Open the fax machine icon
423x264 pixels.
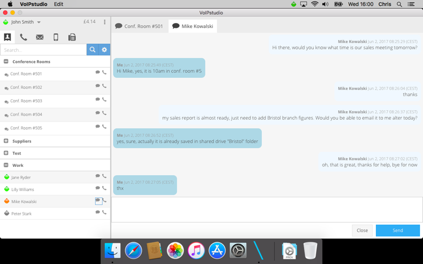click(72, 37)
